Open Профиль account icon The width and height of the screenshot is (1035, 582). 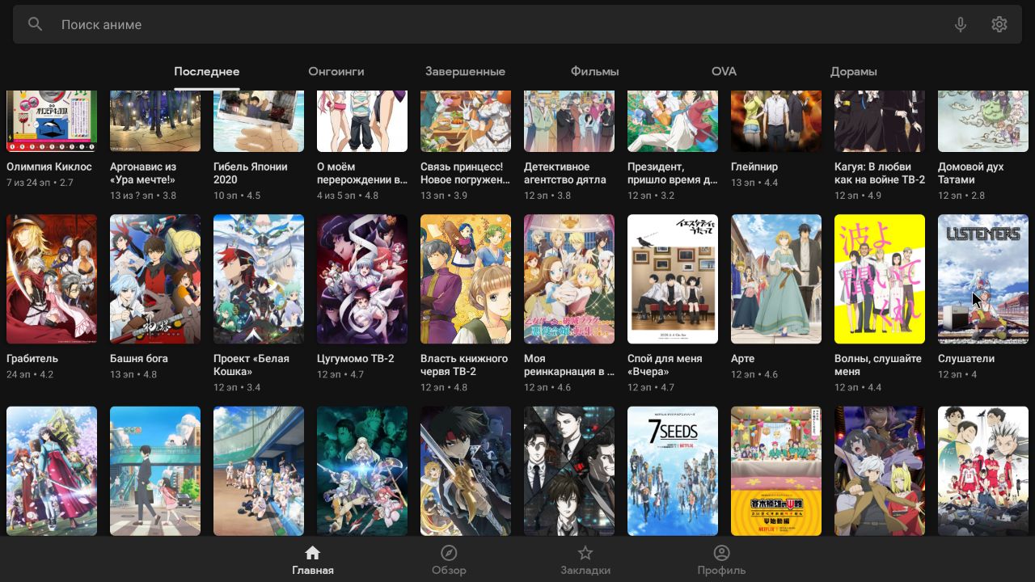[721, 553]
